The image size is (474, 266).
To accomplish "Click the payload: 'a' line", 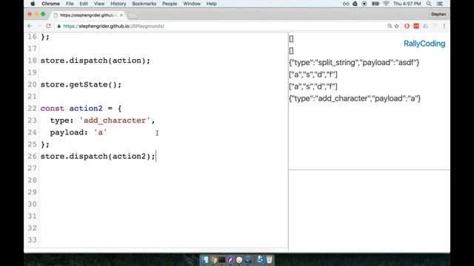I will [x=79, y=132].
